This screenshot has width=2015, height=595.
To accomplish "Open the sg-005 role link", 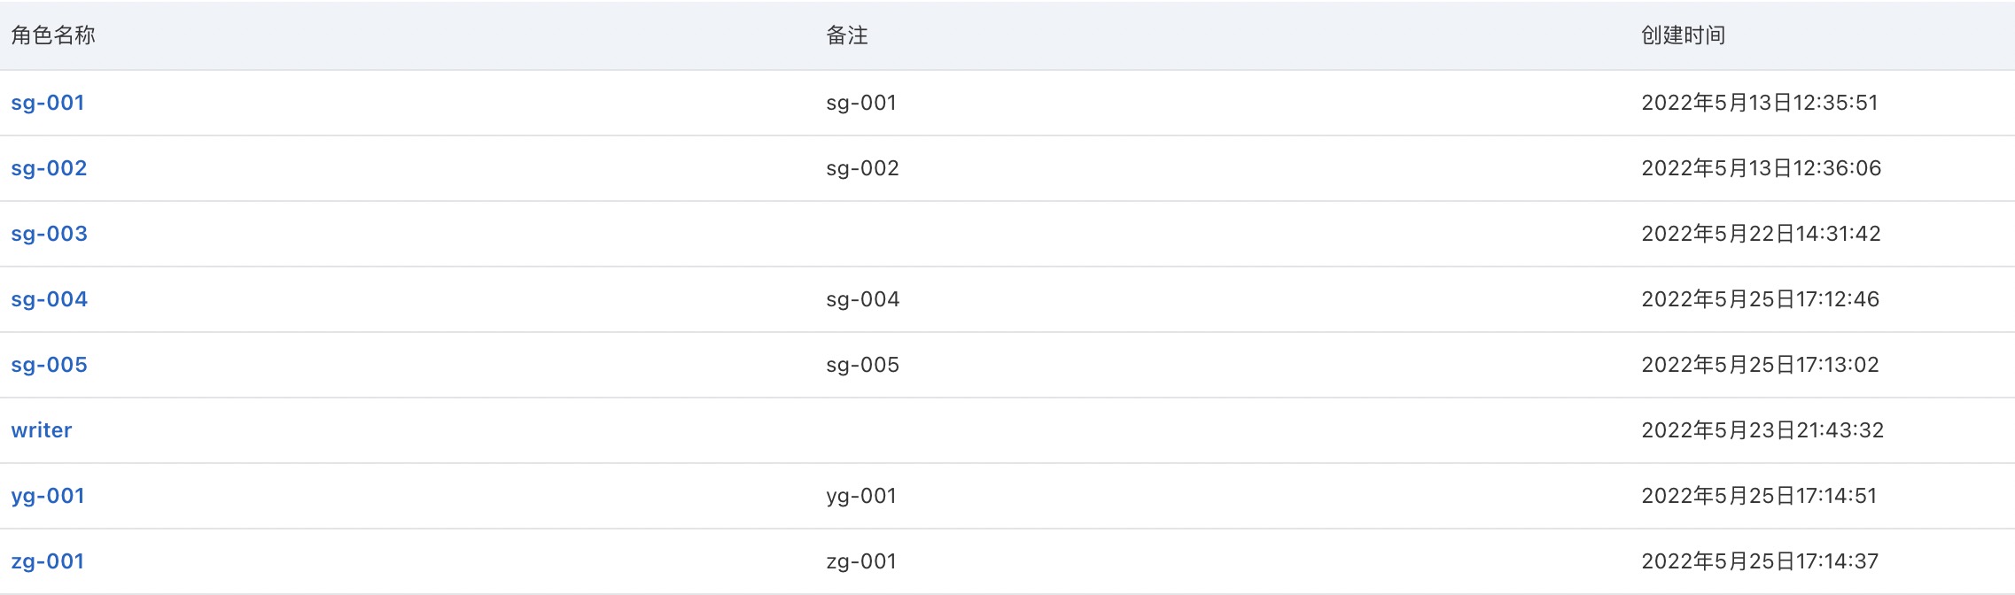I will click(x=49, y=366).
